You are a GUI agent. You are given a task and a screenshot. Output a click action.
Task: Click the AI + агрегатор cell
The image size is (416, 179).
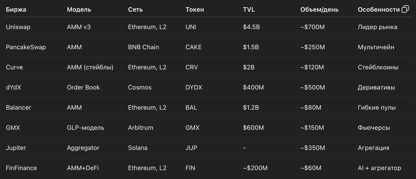point(379,168)
